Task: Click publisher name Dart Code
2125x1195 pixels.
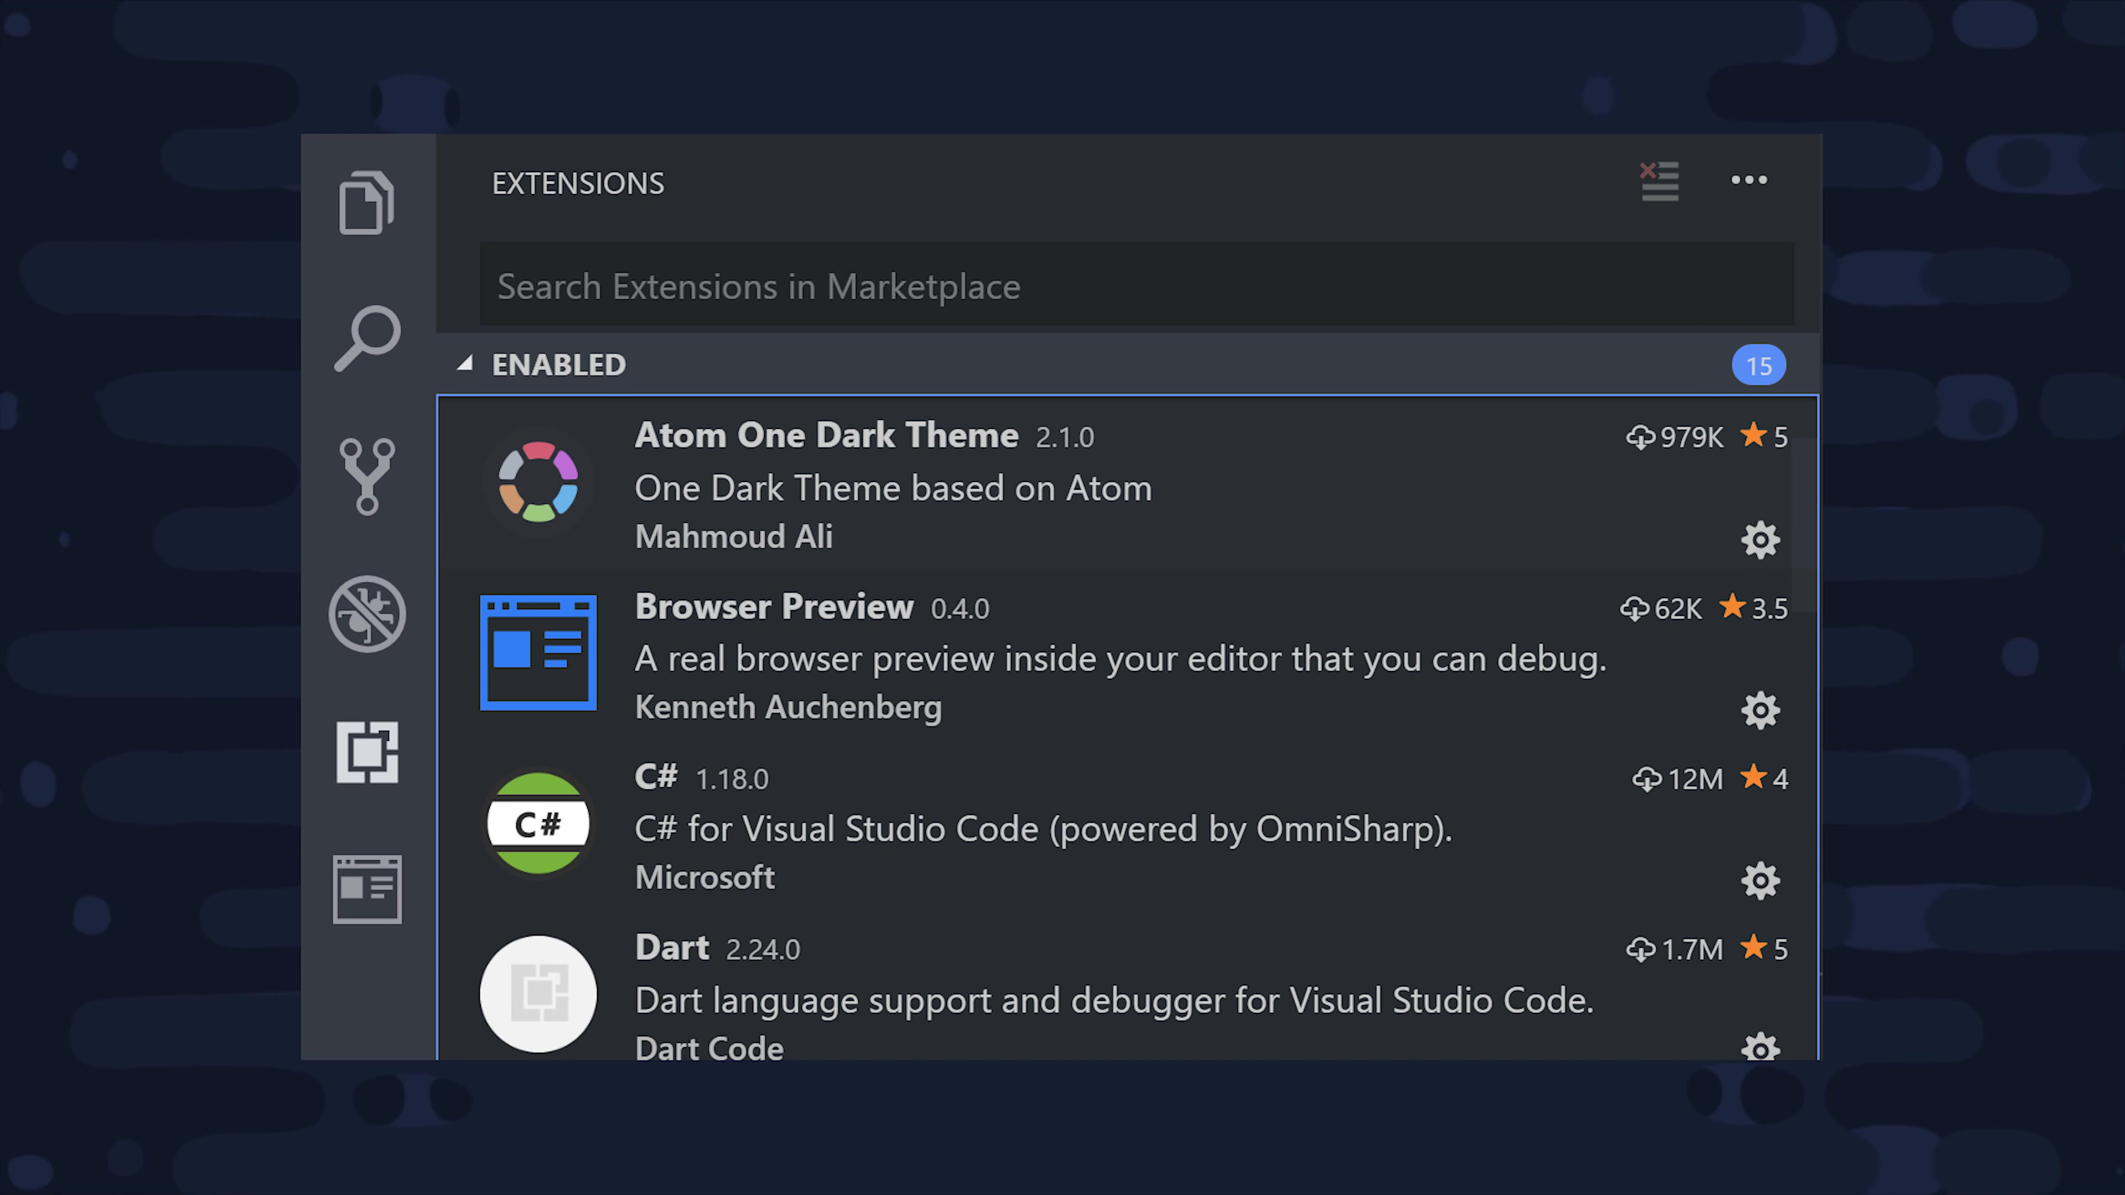Action: point(708,1048)
